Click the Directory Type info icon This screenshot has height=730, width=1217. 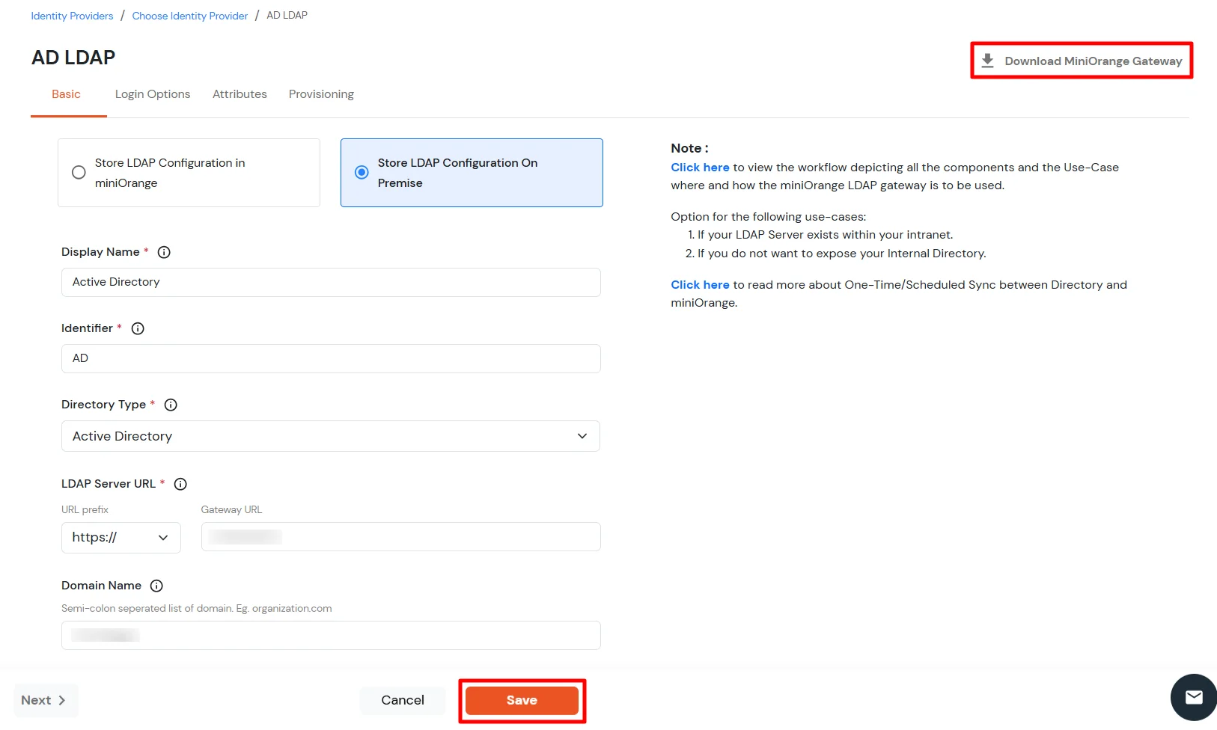click(170, 405)
